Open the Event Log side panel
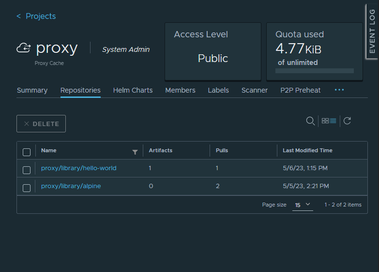This screenshot has width=379, height=272. [372, 32]
